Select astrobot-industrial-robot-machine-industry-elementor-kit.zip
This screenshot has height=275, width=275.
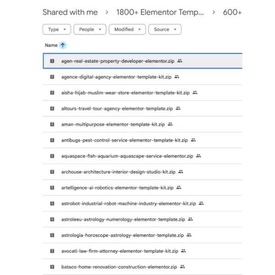143,203
